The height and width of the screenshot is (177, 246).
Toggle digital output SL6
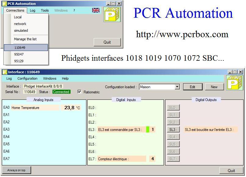pos(173,151)
